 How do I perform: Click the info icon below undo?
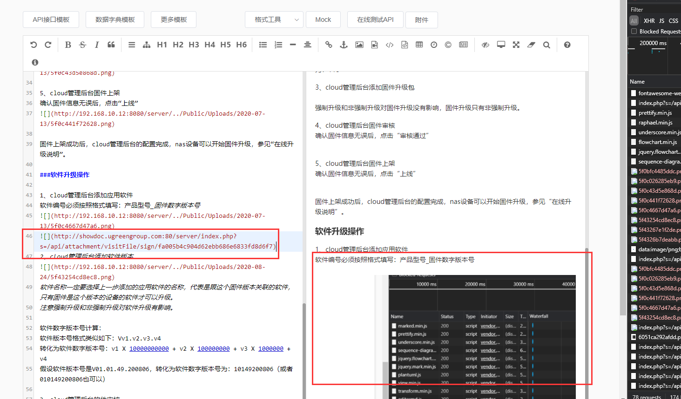pos(35,62)
